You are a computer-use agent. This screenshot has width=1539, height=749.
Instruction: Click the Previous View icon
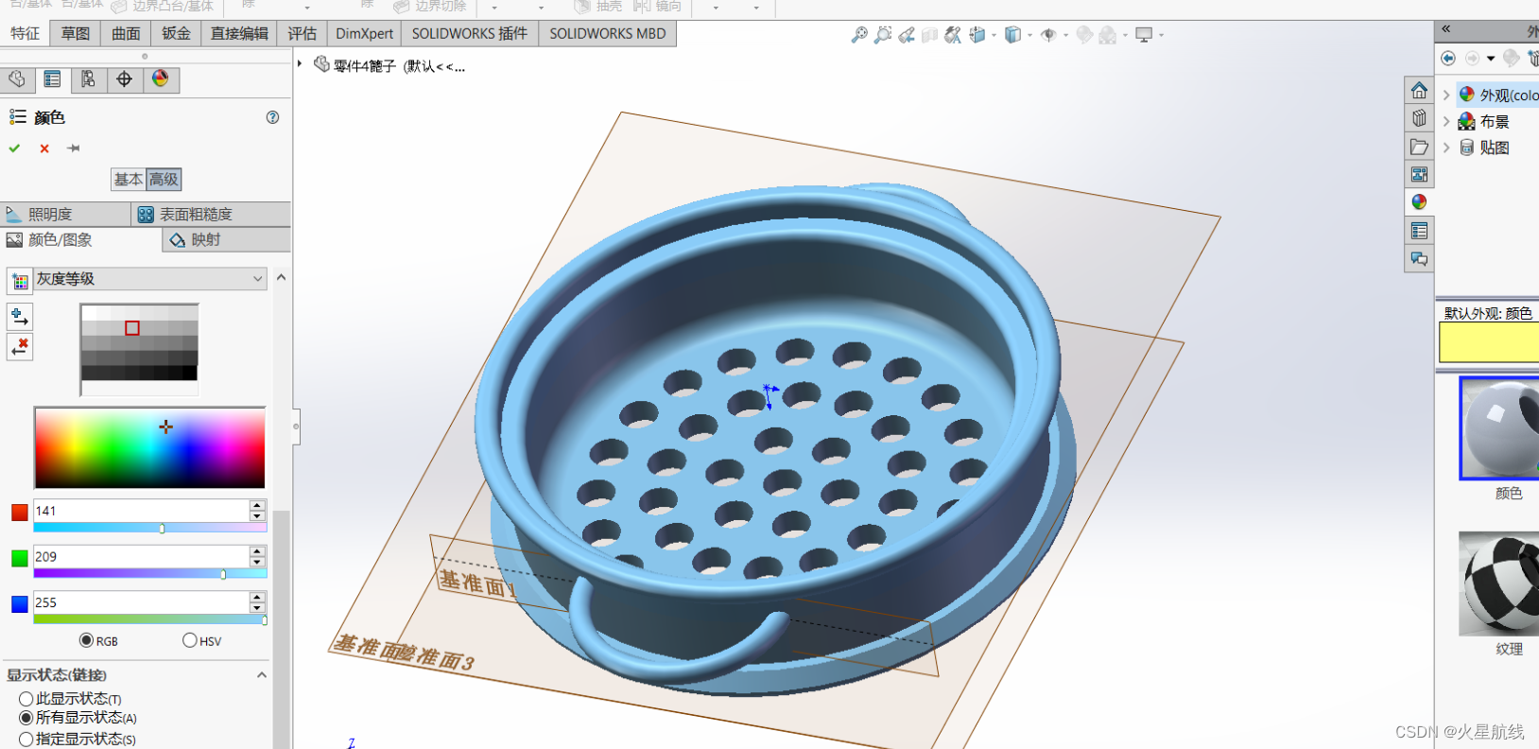click(907, 35)
